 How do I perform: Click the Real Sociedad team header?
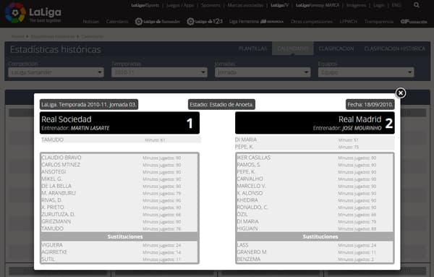[x=119, y=123]
